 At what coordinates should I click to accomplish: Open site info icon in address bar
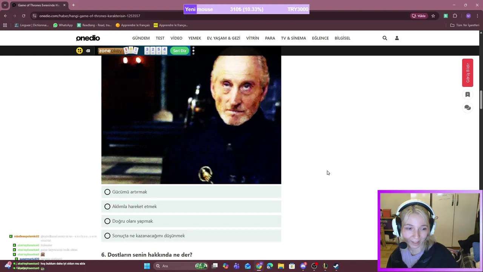34,16
